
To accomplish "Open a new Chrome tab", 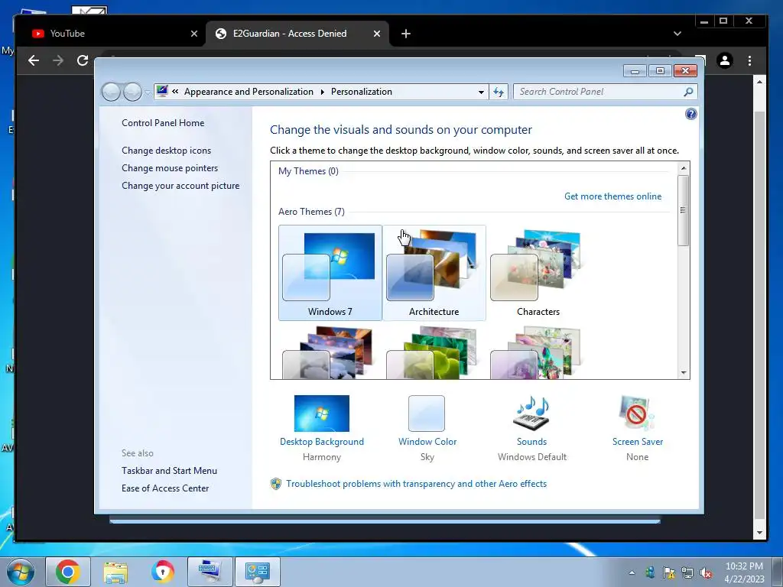I will pos(406,34).
